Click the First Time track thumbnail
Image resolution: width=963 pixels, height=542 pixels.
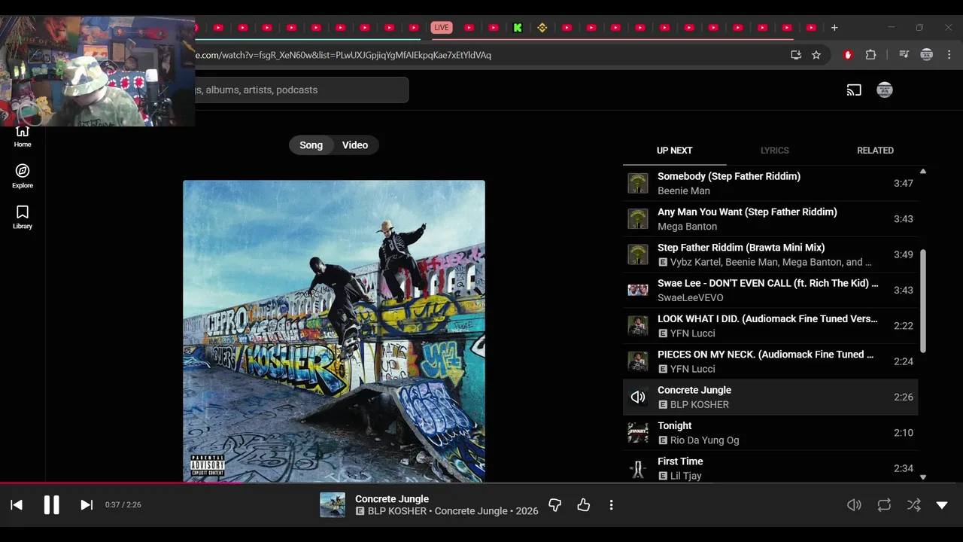coord(638,468)
